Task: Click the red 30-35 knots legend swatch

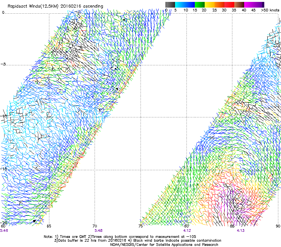Action: [x=229, y=5]
